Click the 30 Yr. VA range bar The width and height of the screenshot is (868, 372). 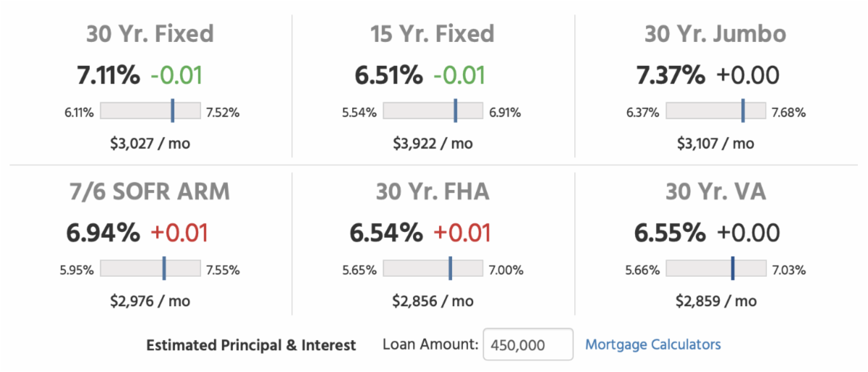coord(715,269)
